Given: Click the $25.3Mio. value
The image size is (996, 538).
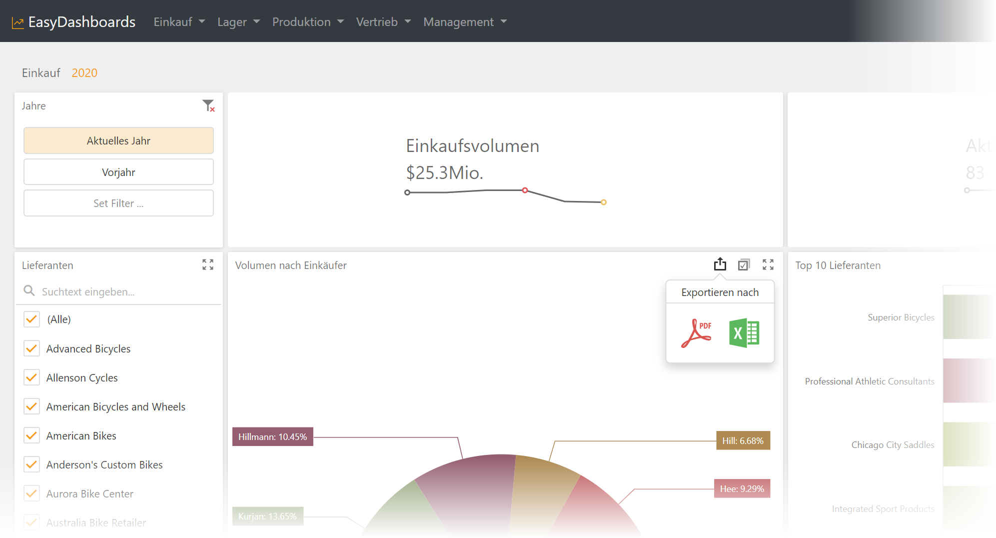Looking at the screenshot, I should coord(444,172).
